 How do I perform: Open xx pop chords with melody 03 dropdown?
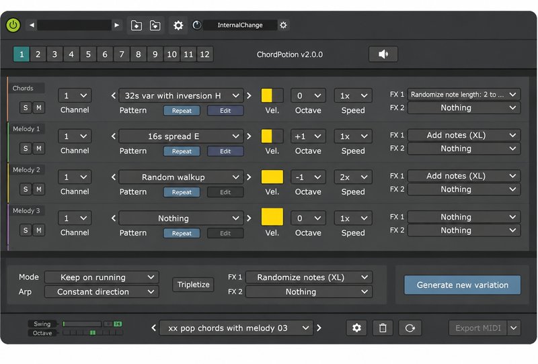237,328
